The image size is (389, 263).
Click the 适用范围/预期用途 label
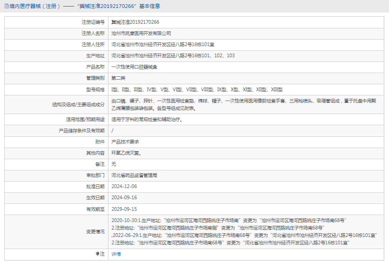(x=85, y=119)
